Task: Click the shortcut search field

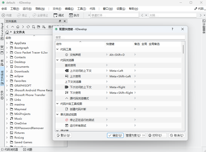Action: pos(120,37)
